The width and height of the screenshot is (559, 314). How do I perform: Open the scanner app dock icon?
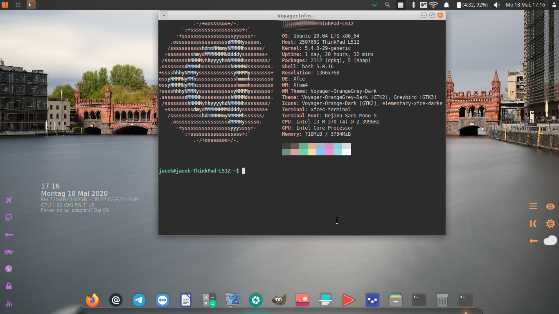click(x=326, y=300)
